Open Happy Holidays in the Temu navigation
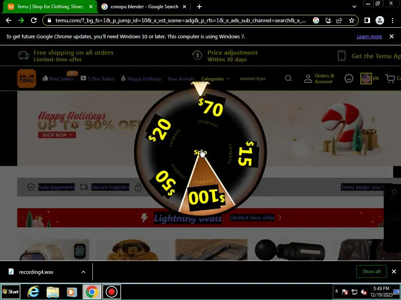 point(141,79)
